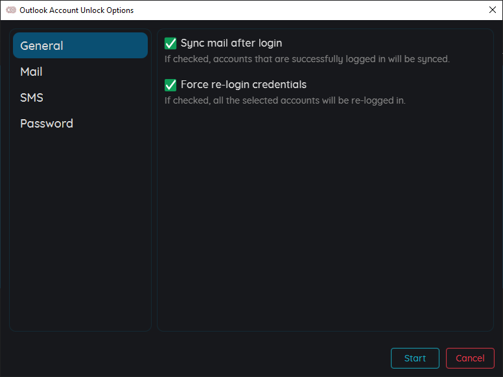Viewport: 503px width, 377px height.
Task: Click the app icon in title bar
Action: 11,10
